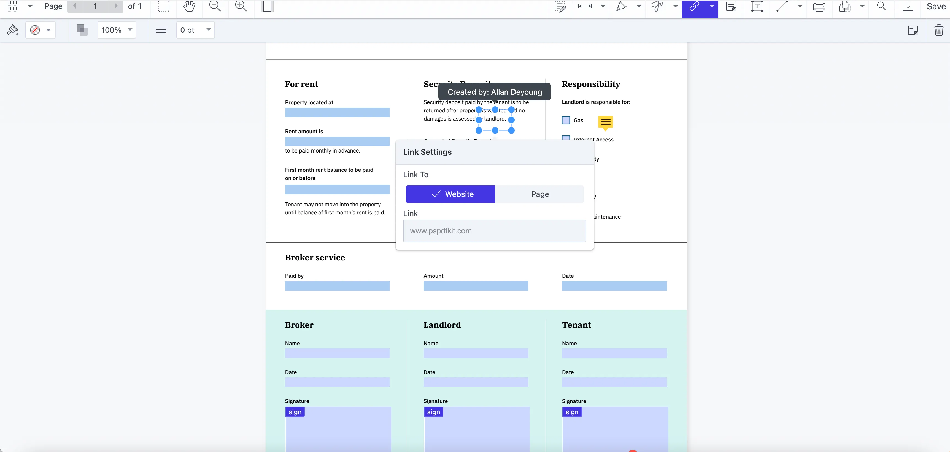950x452 pixels.
Task: Click the Tenant Name field
Action: (614, 353)
